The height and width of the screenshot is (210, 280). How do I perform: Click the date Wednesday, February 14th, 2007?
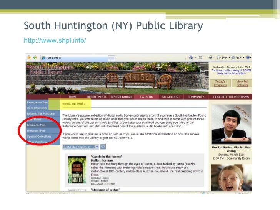pos(231,67)
